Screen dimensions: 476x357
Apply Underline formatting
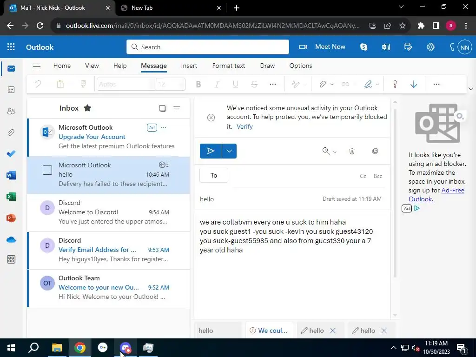[236, 84]
